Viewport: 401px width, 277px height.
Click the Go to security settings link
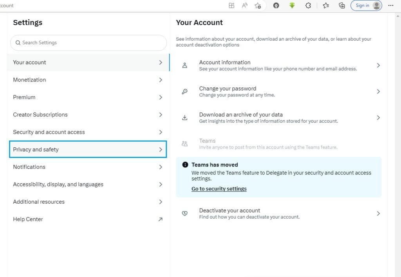tap(219, 189)
